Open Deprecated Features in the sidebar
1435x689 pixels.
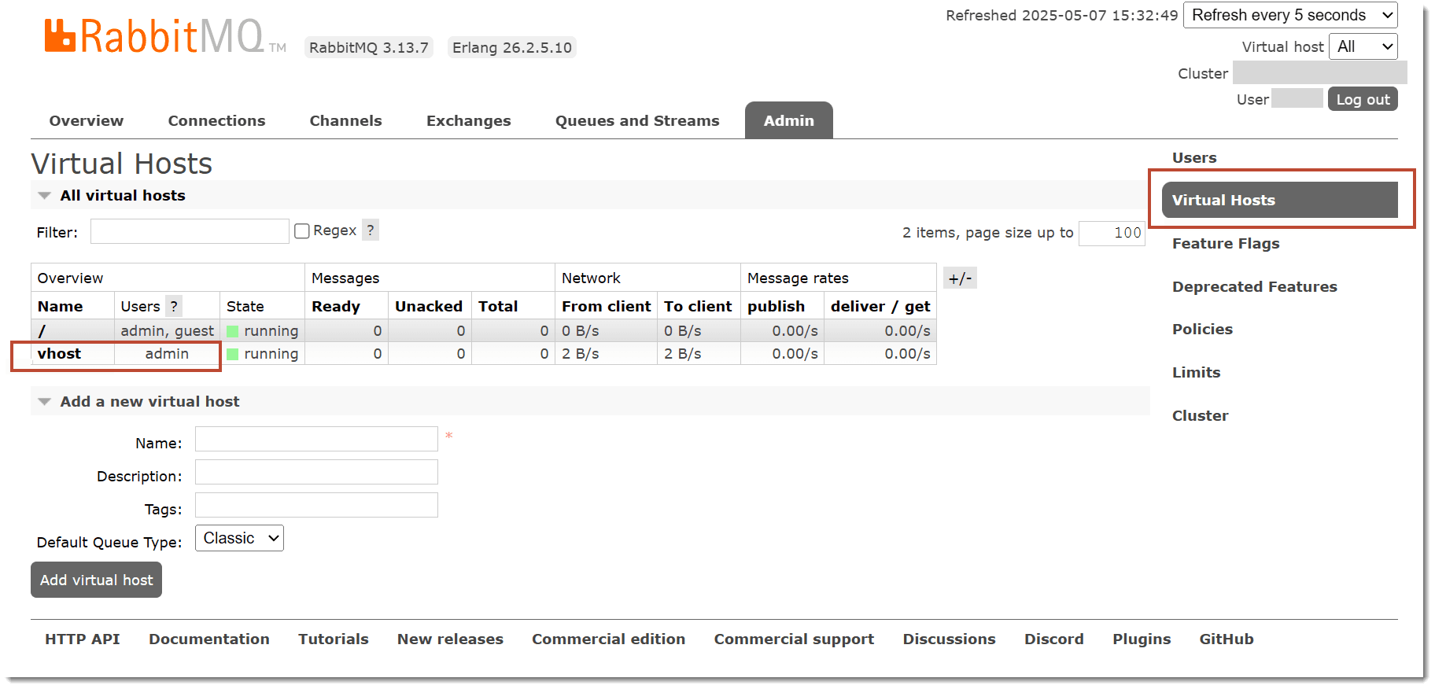click(x=1255, y=286)
